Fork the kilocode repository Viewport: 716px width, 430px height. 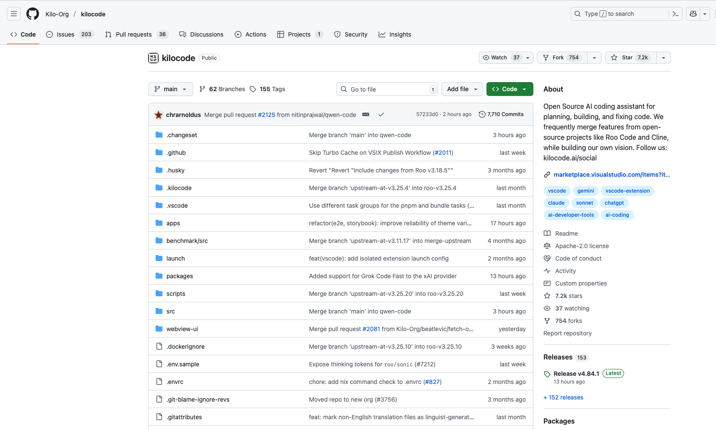click(562, 58)
